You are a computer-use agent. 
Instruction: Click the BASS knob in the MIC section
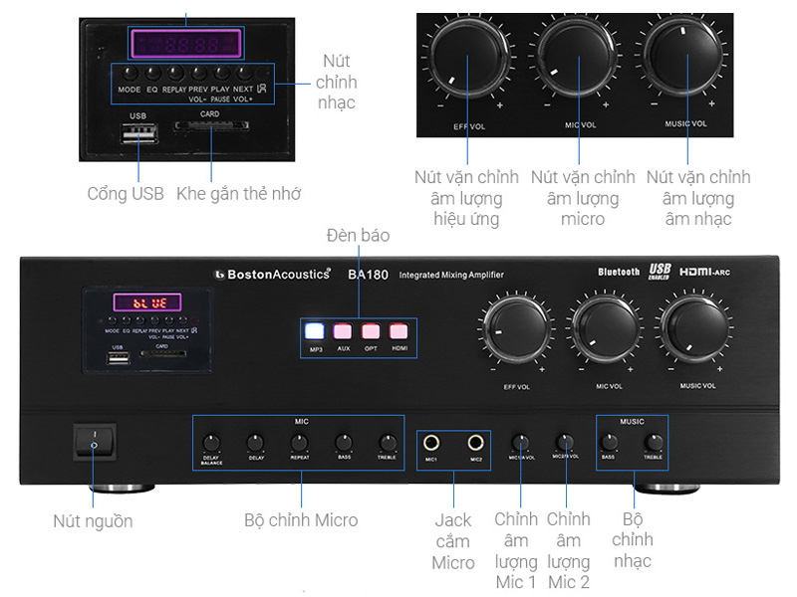click(344, 443)
